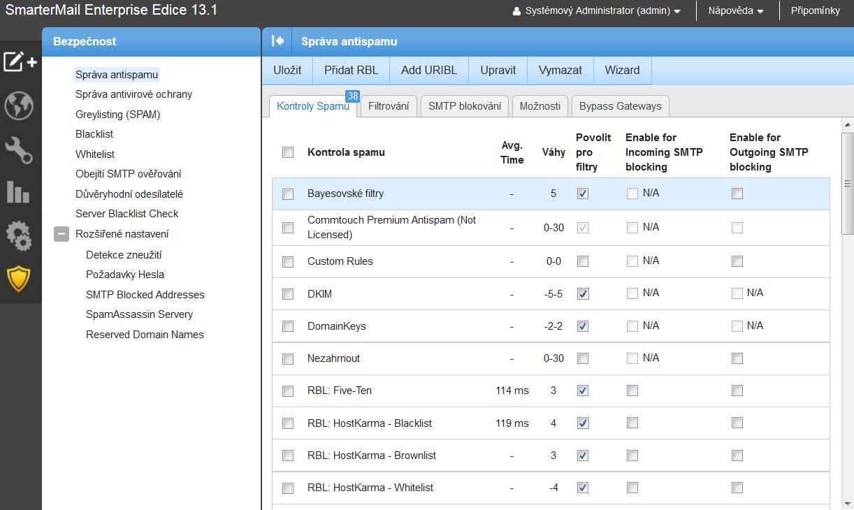Viewport: 854px width, 510px height.
Task: Click the DKIM row name
Action: tap(319, 294)
